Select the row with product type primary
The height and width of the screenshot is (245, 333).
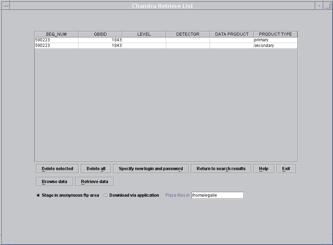click(166, 40)
